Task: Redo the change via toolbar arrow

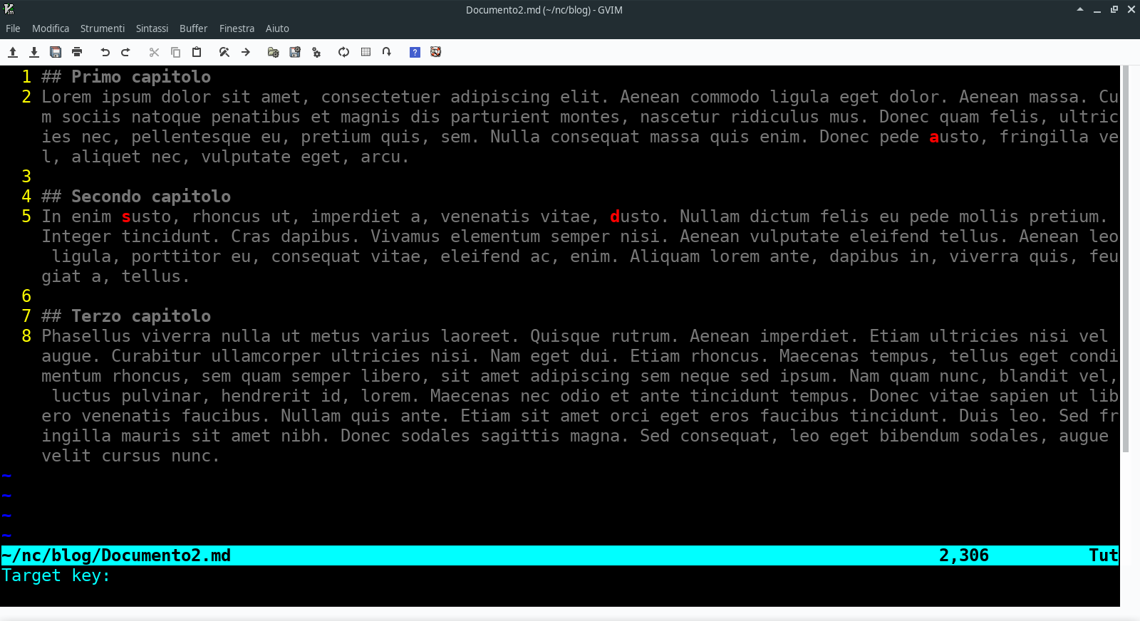Action: 126,52
